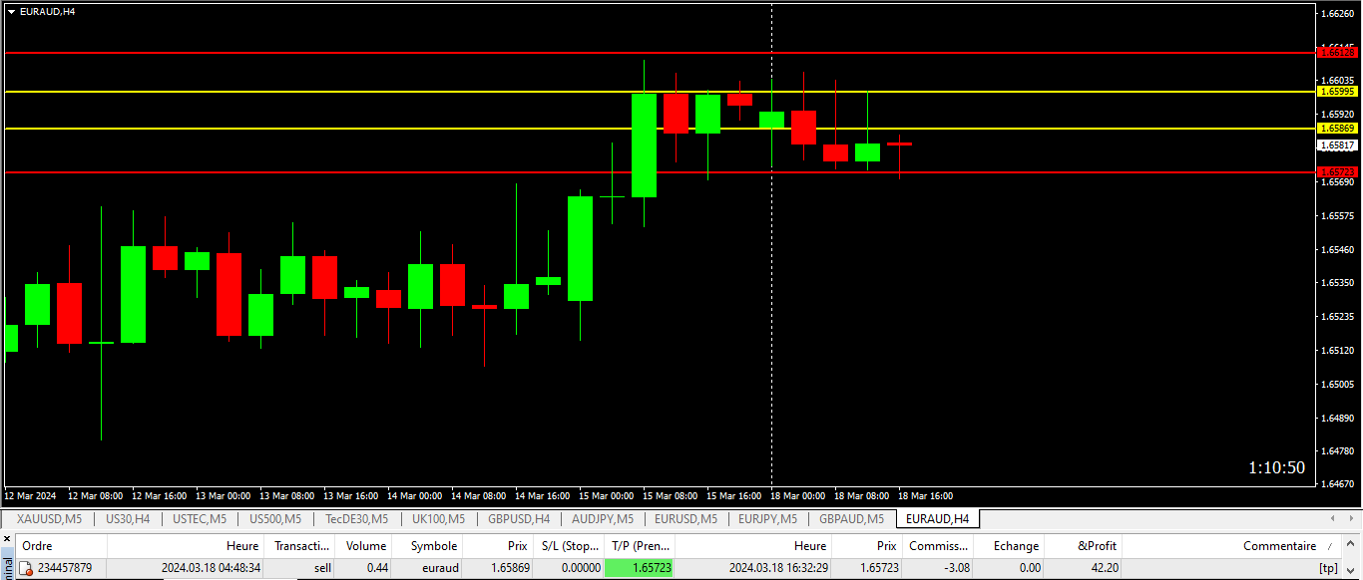Click the Transacti... column header

pos(299,546)
